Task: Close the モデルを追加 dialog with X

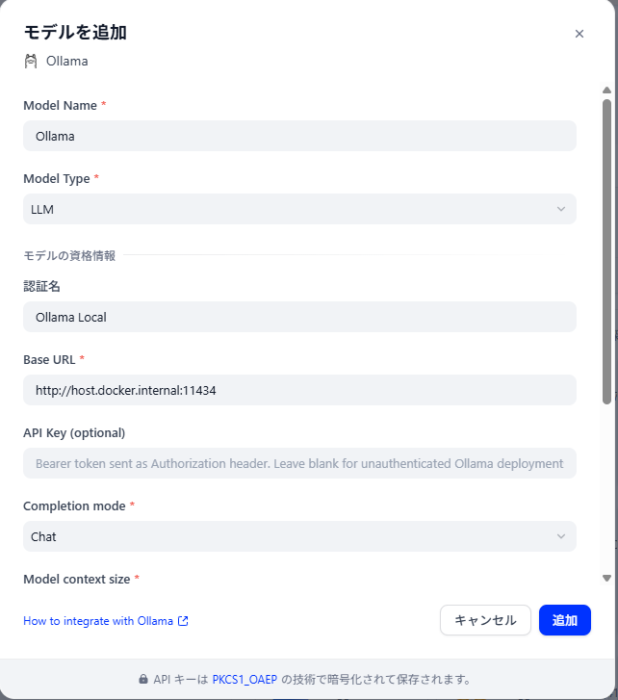Action: (x=579, y=34)
